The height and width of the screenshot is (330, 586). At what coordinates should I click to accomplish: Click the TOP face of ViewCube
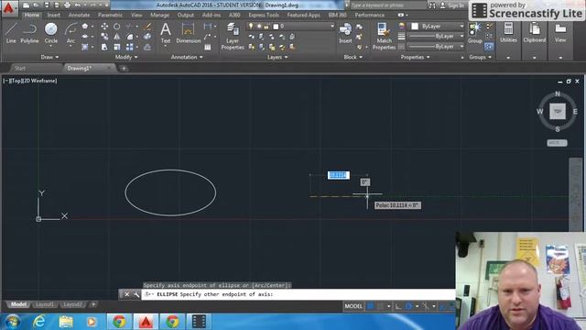pos(558,112)
